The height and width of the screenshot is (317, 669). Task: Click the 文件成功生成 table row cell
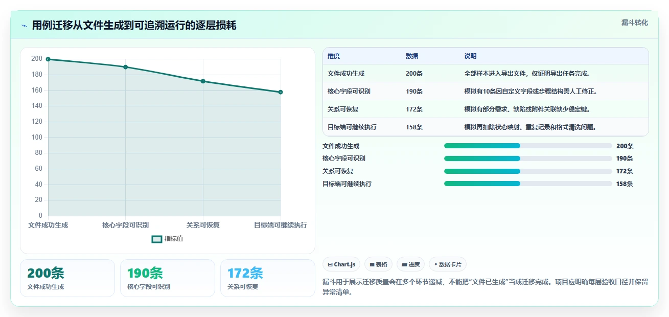tap(346, 74)
